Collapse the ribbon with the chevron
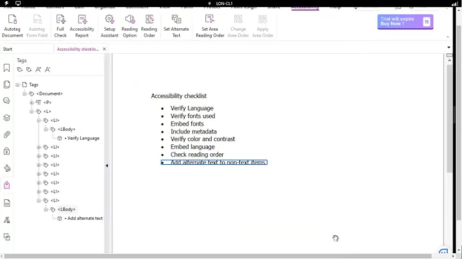The image size is (462, 259). click(448, 37)
